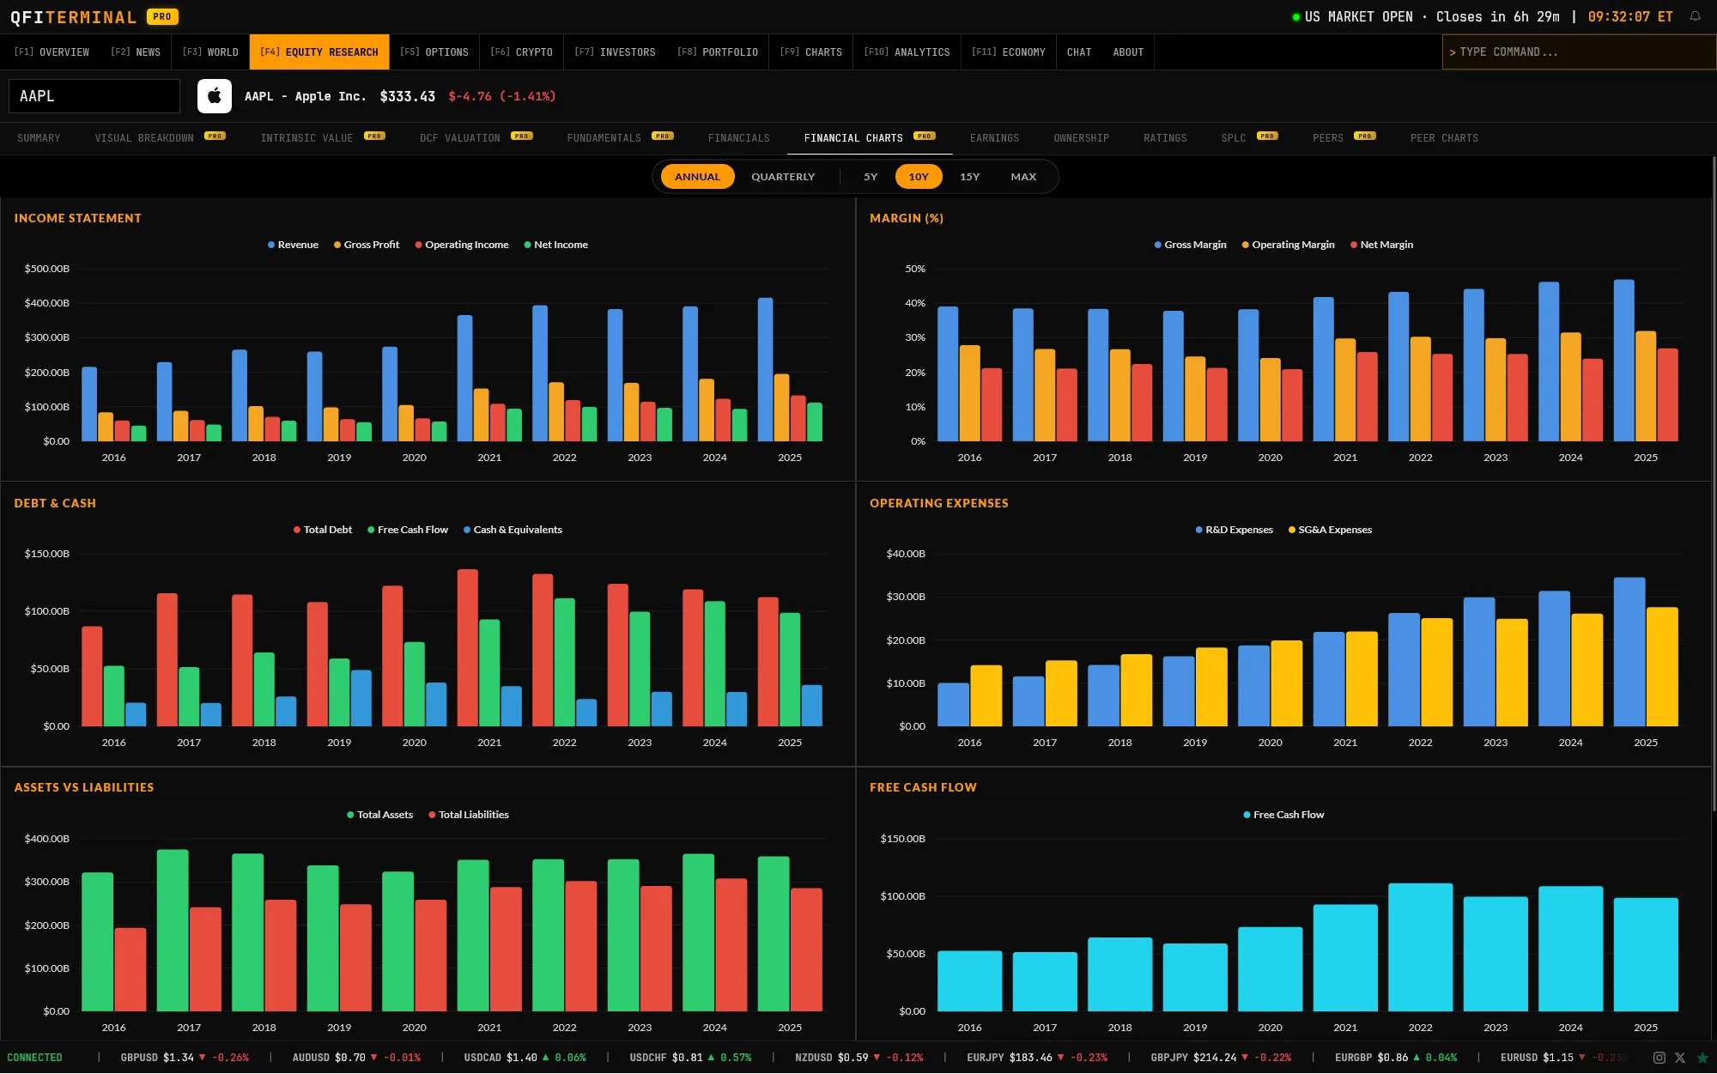The image size is (1717, 1074).
Task: Open the F2 News tab
Action: [x=136, y=52]
